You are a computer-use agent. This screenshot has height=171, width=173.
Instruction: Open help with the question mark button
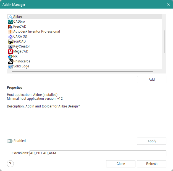(11, 164)
